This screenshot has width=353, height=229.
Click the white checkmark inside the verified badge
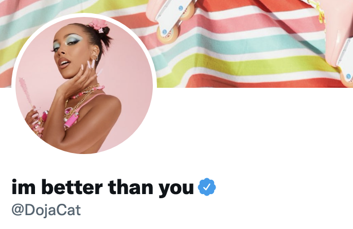click(x=207, y=187)
